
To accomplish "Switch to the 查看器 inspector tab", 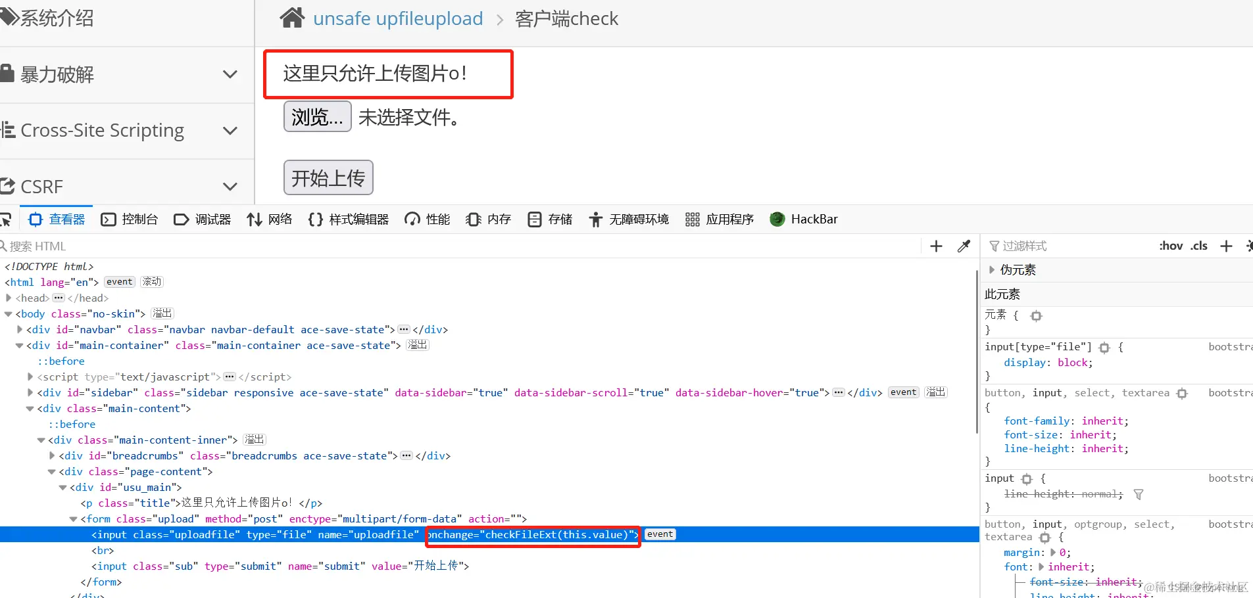I will click(x=57, y=219).
